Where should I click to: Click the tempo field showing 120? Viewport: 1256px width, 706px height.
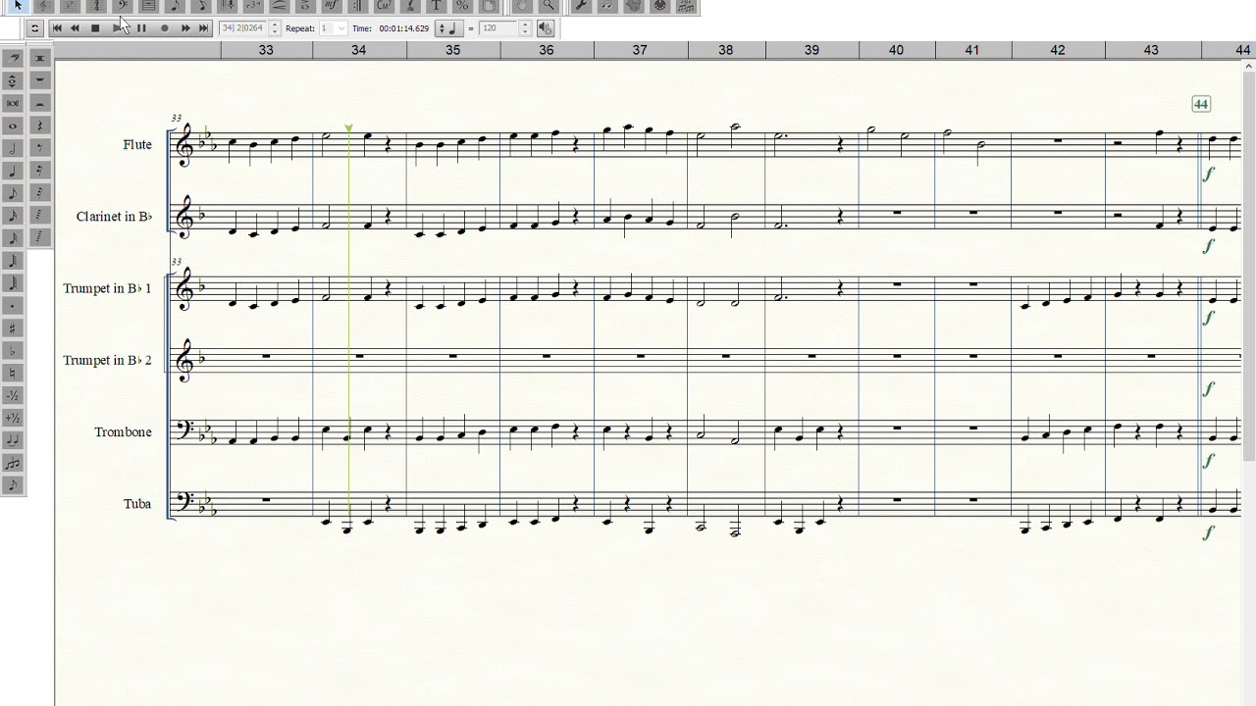pyautogui.click(x=498, y=28)
